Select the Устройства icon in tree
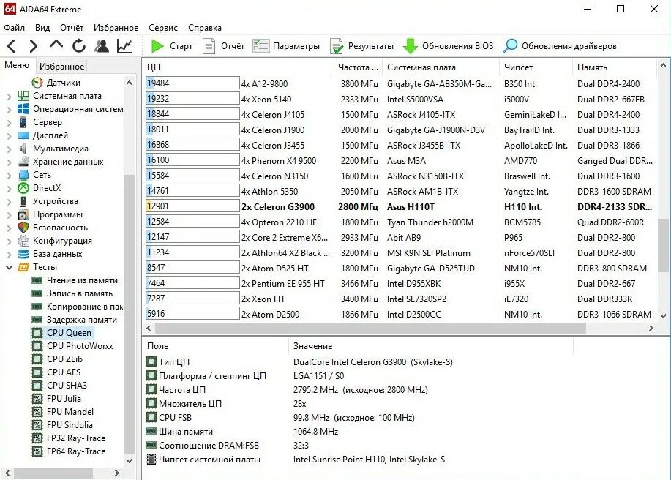671x480 pixels. (x=23, y=201)
